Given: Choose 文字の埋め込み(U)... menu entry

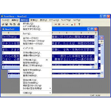Looking at the screenshot, I should pos(36,53).
